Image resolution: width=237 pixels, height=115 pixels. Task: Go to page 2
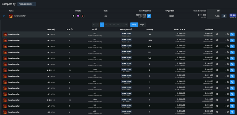tap(106, 25)
